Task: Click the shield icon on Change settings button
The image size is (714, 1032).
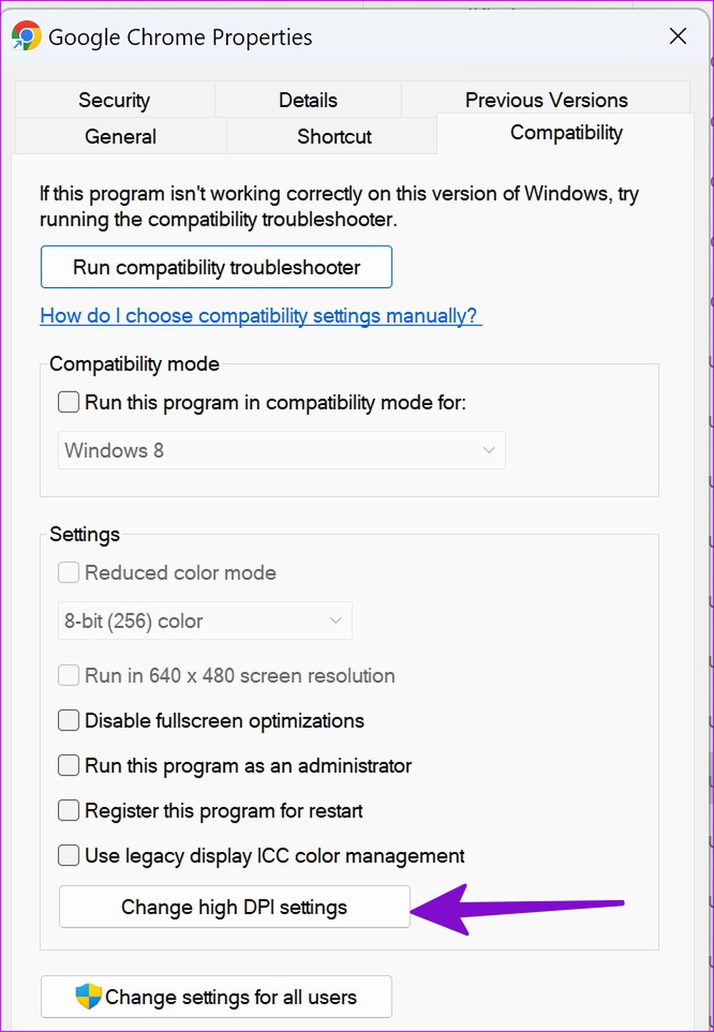Action: coord(88,997)
